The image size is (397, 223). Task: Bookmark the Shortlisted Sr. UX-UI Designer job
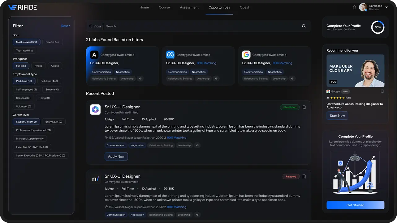pyautogui.click(x=304, y=107)
